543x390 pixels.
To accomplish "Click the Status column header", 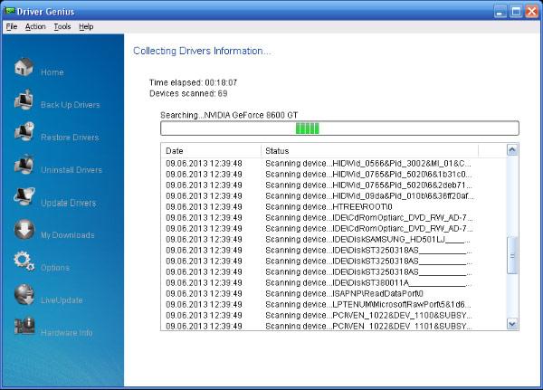I will 369,151.
